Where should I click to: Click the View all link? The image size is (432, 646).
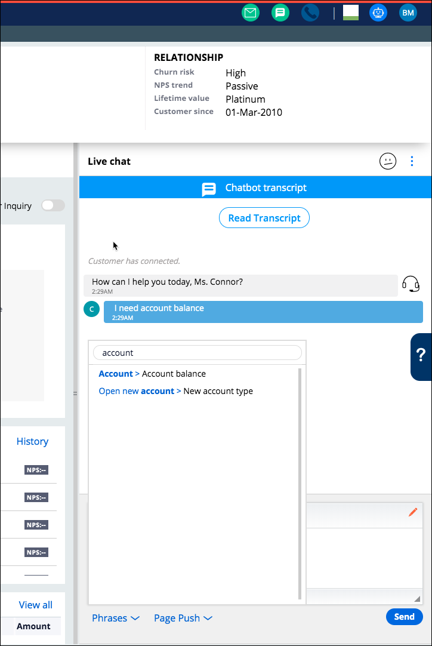(x=35, y=605)
